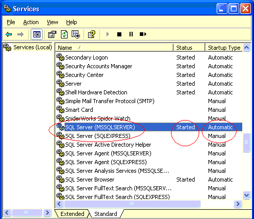Image resolution: width=254 pixels, height=219 pixels.
Task: Click the Stop Service button
Action: pos(119,34)
